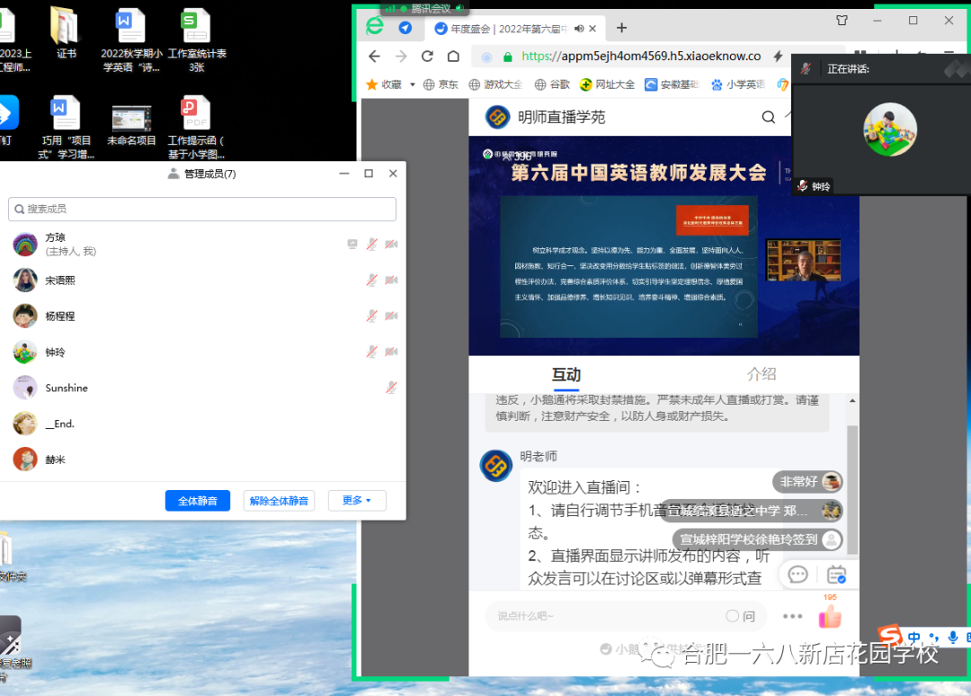This screenshot has height=696, width=971.
Task: Click the browser skin shirt icon
Action: tap(842, 21)
